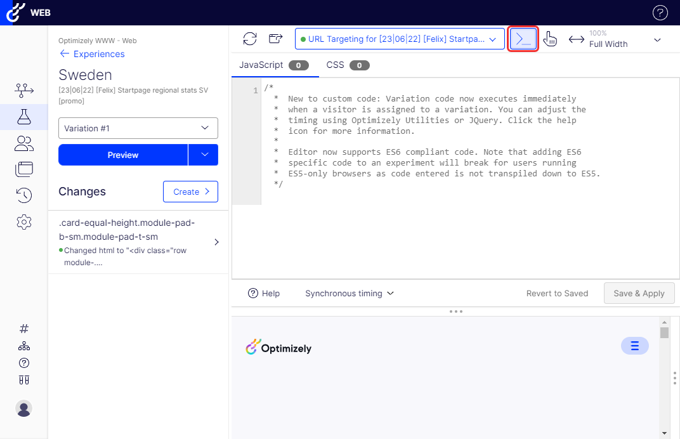Open the Audiences people sidebar icon
This screenshot has width=680, height=439.
[x=24, y=143]
